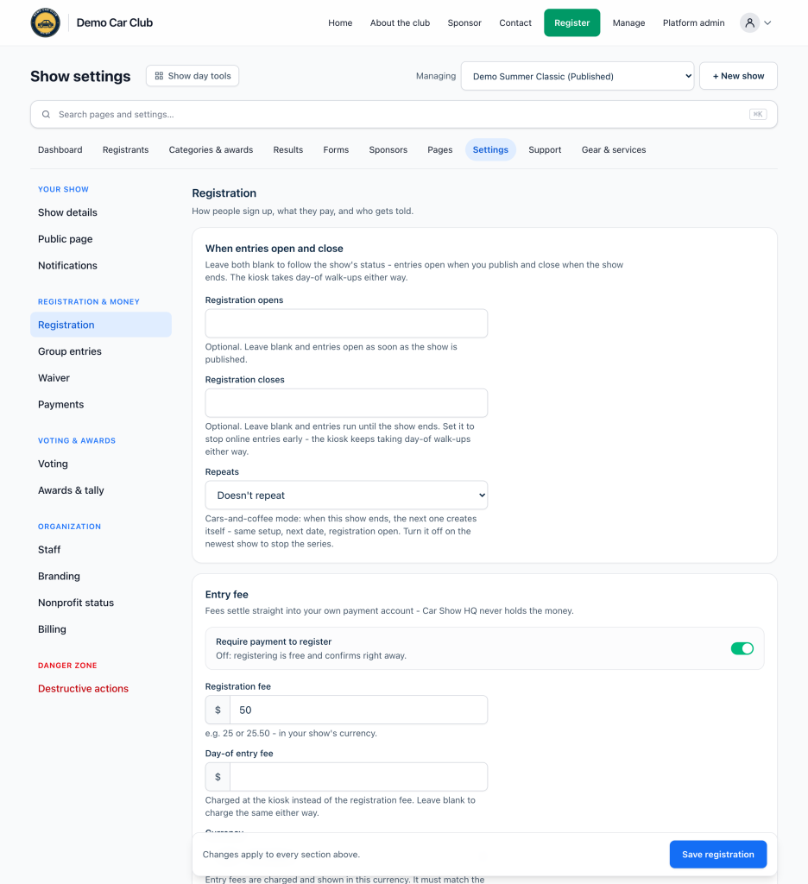Focus the Search pages and settings field
This screenshot has height=884, width=808.
404,115
